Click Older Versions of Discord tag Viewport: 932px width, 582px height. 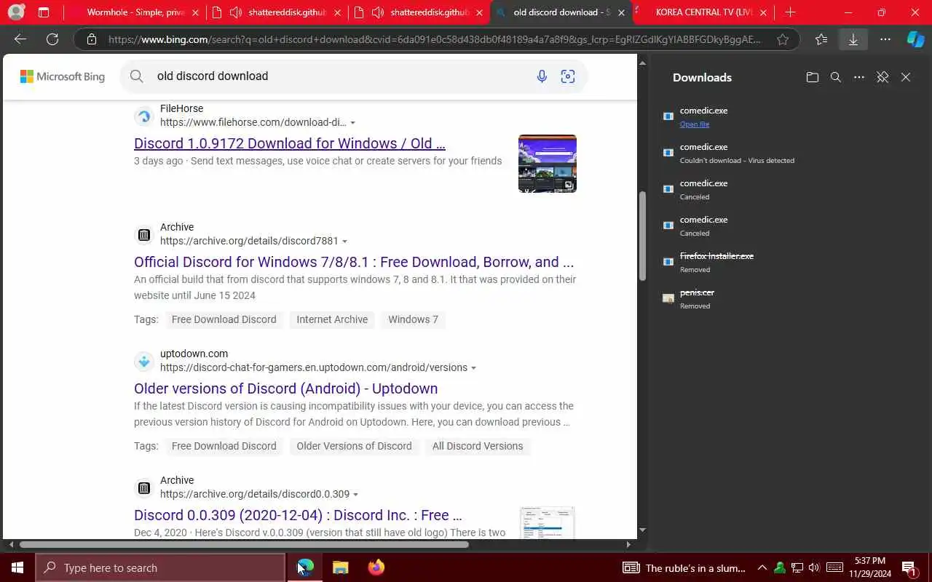coord(354,446)
